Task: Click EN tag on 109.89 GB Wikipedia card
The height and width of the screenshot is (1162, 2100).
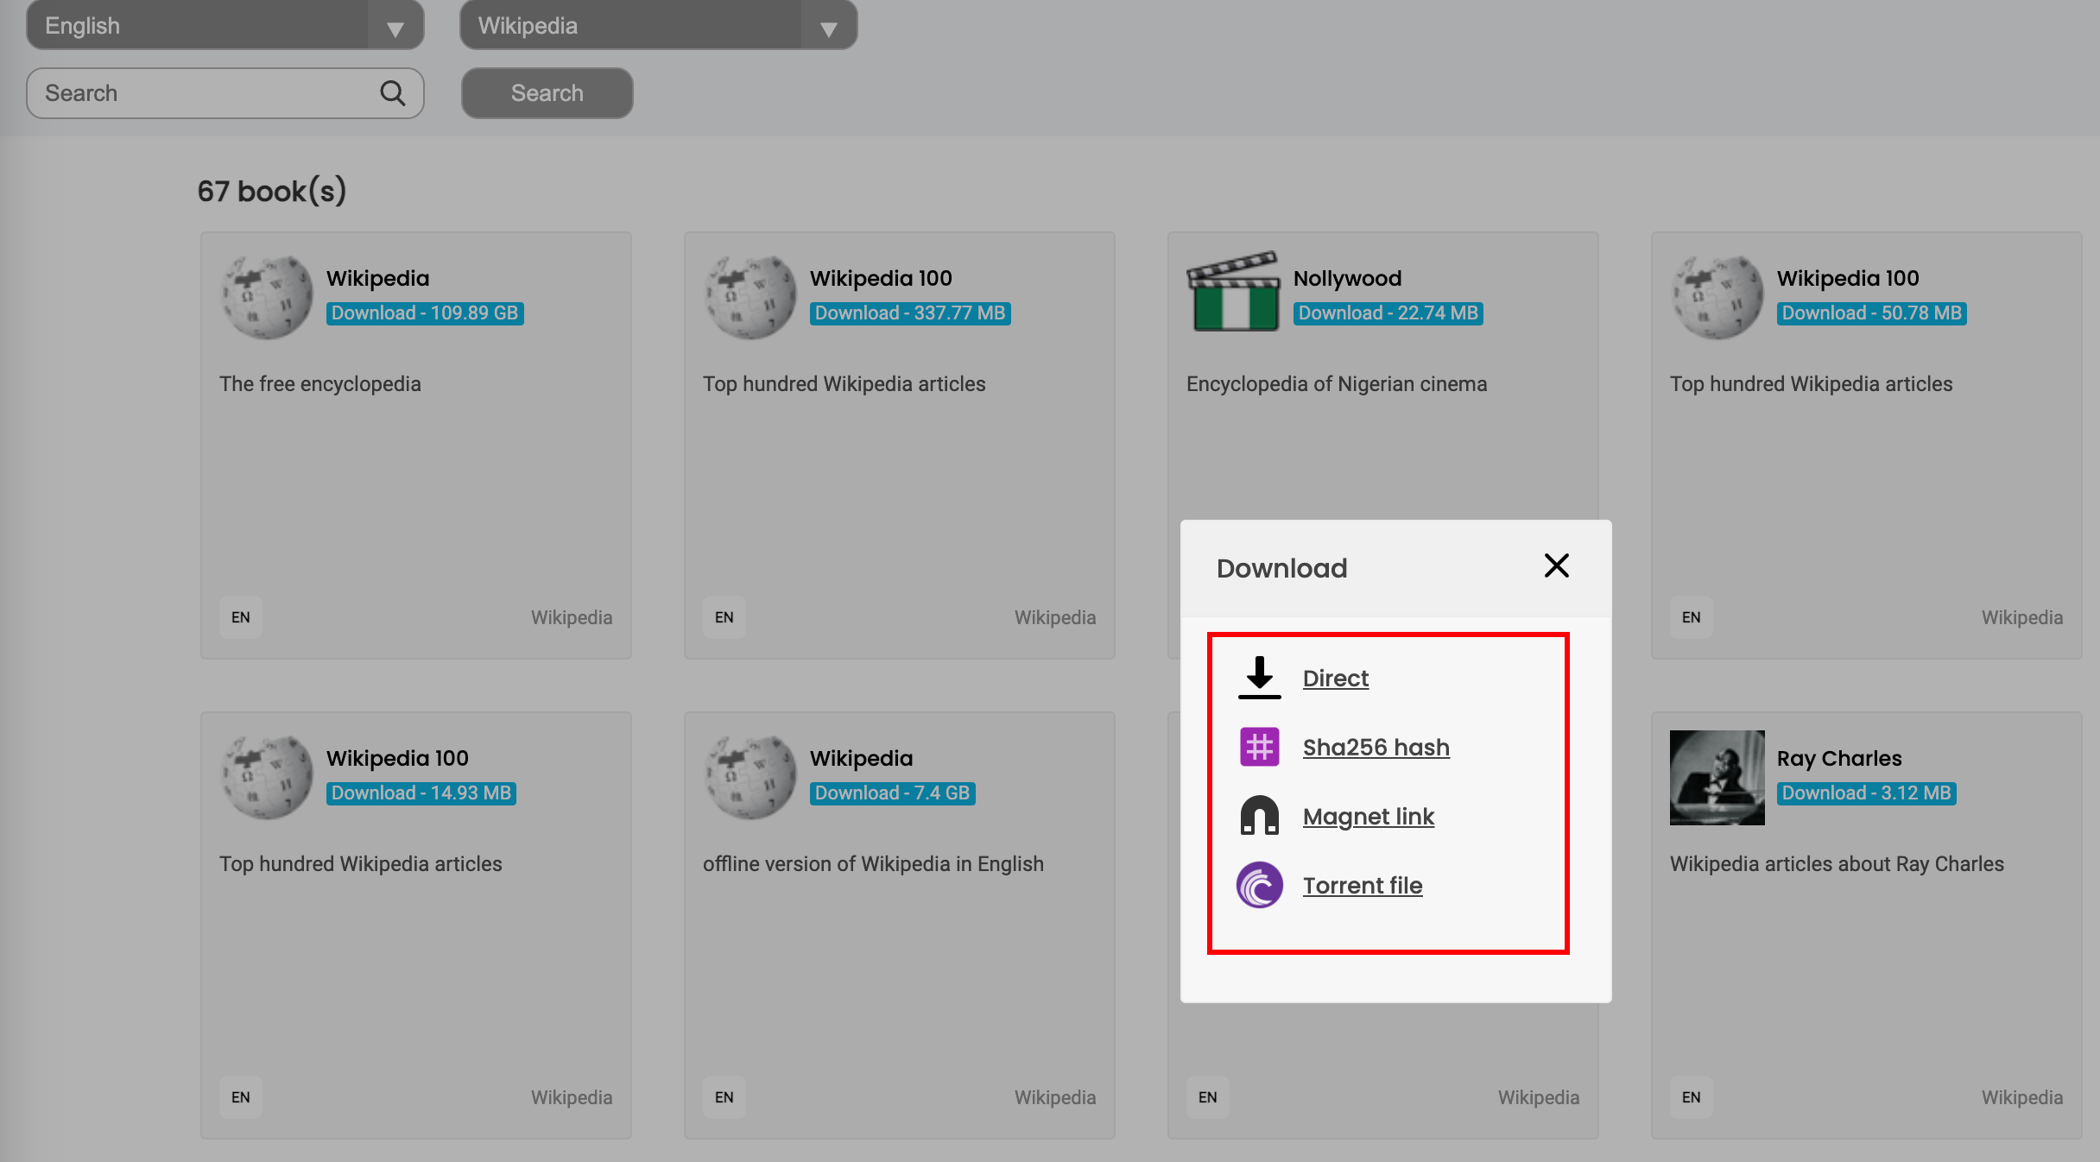Action: click(x=241, y=617)
